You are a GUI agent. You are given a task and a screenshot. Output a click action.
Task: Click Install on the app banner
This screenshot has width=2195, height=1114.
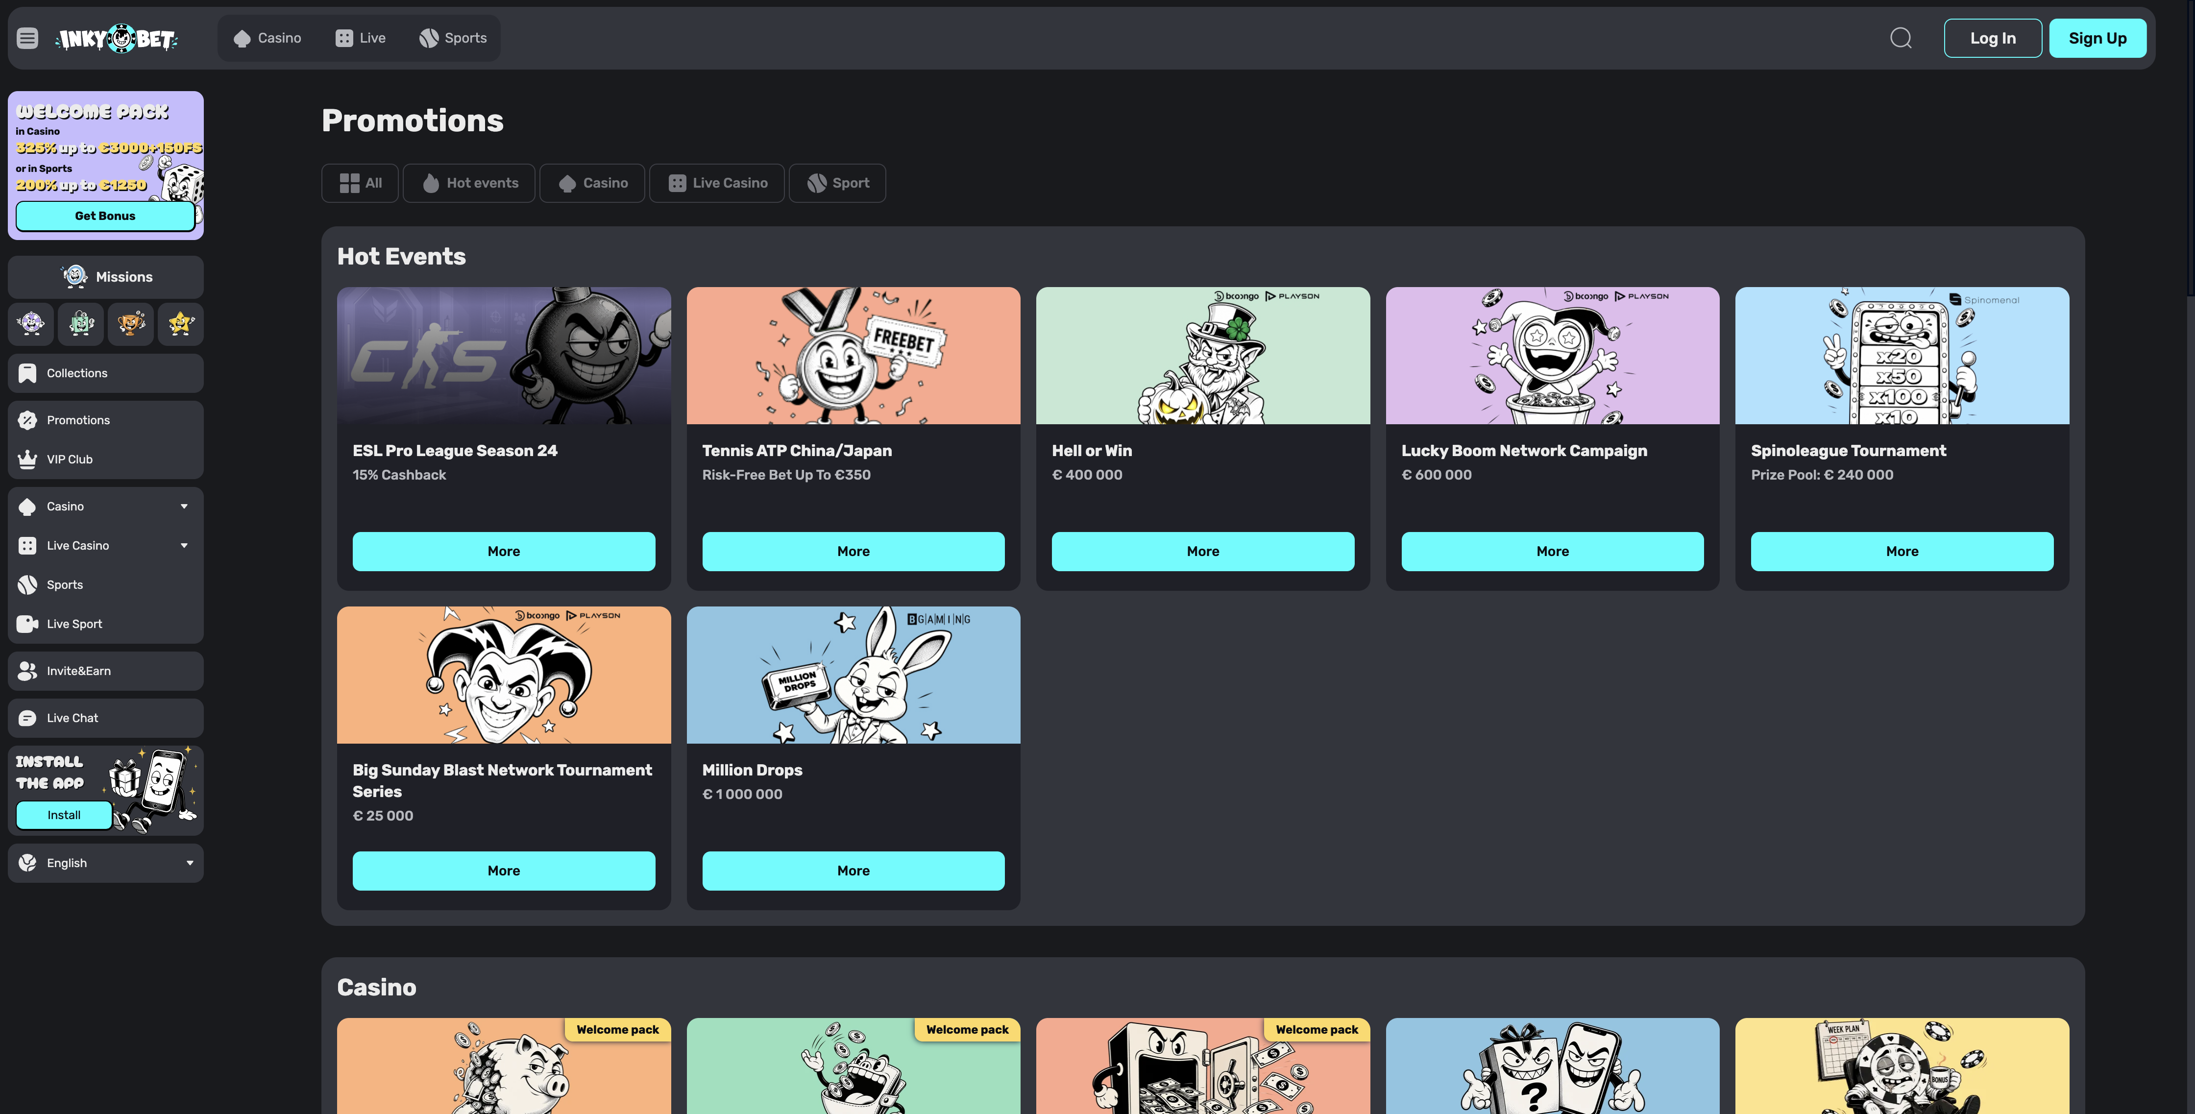point(64,815)
